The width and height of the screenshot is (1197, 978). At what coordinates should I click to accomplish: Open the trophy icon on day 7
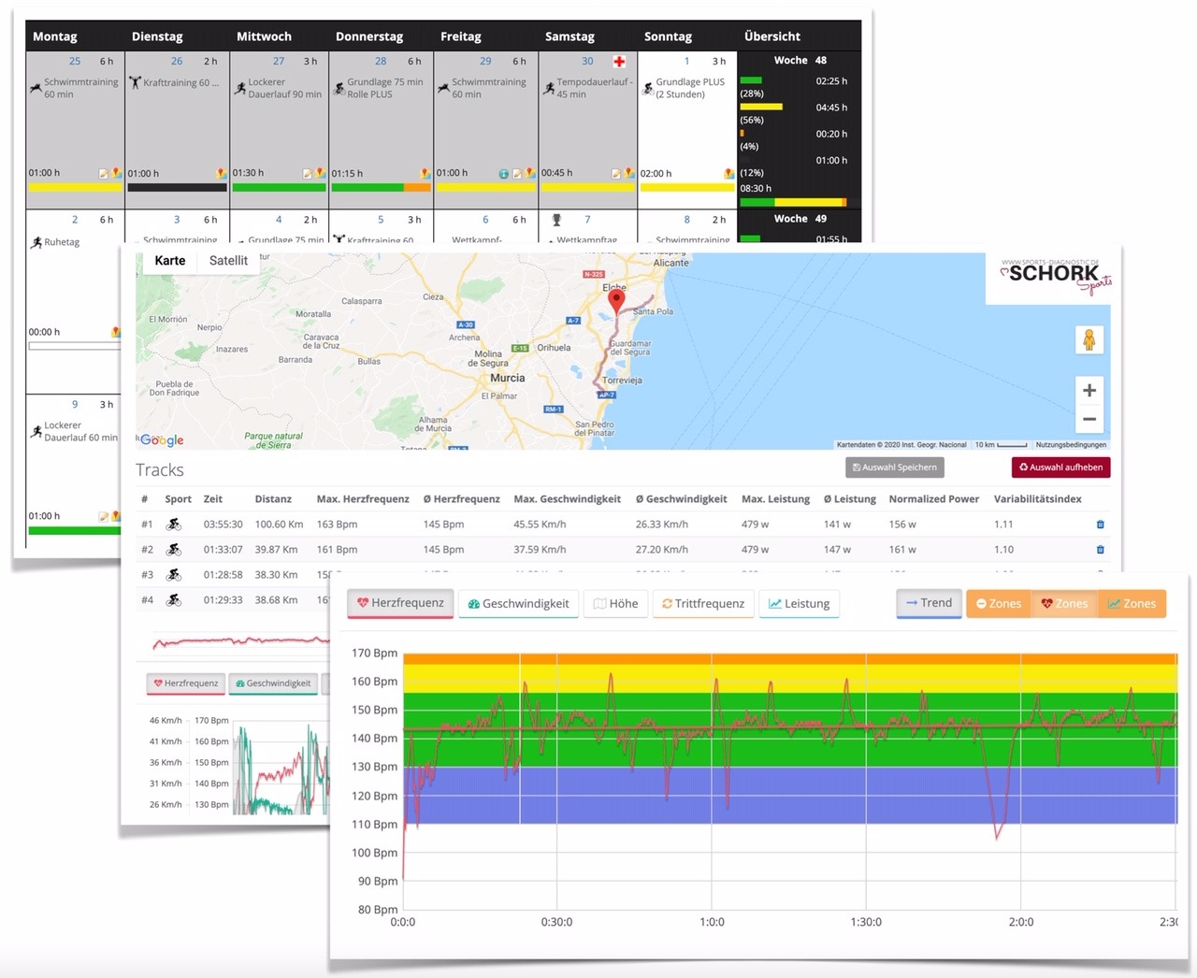pos(557,220)
